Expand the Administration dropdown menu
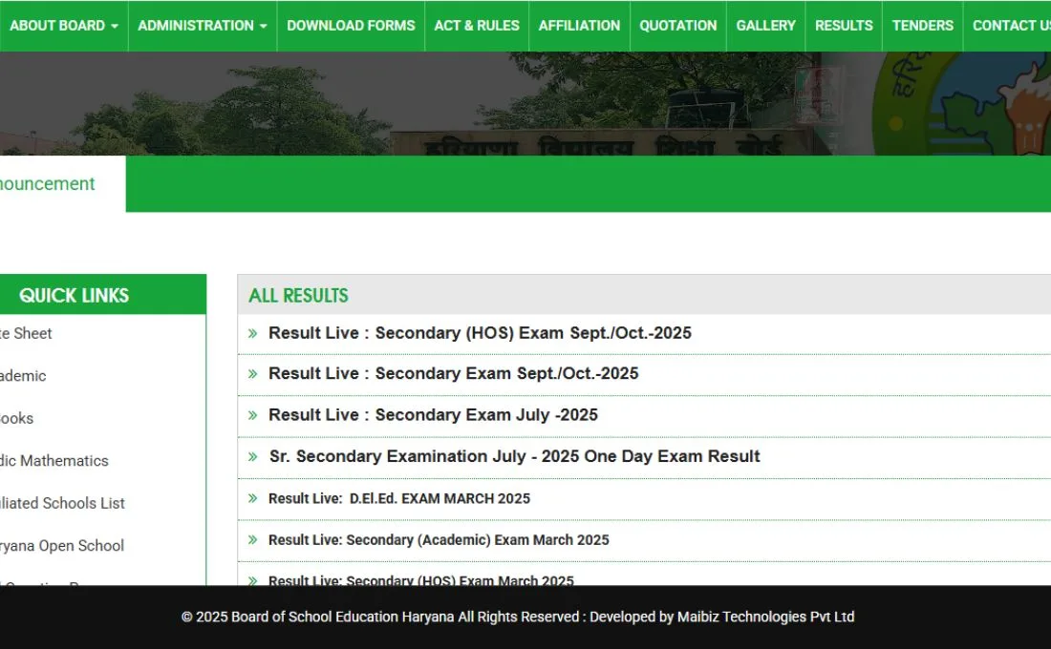Viewport: 1051px width, 649px height. pos(202,26)
